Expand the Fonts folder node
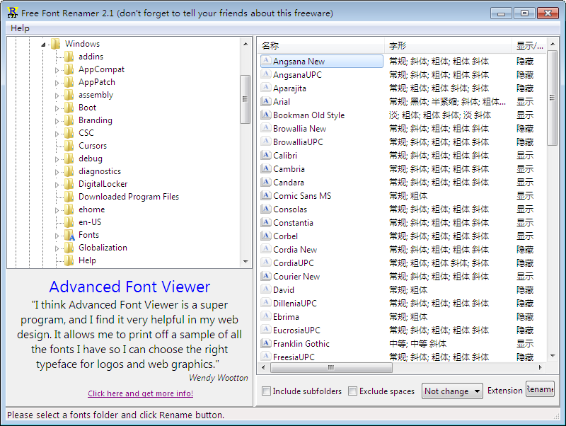Image resolution: width=566 pixels, height=426 pixels. pos(57,236)
